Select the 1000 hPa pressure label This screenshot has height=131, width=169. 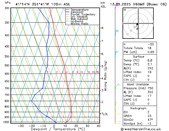pyautogui.click(x=7, y=122)
